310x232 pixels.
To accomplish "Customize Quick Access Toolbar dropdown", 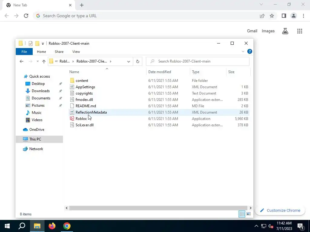I will (x=43, y=43).
